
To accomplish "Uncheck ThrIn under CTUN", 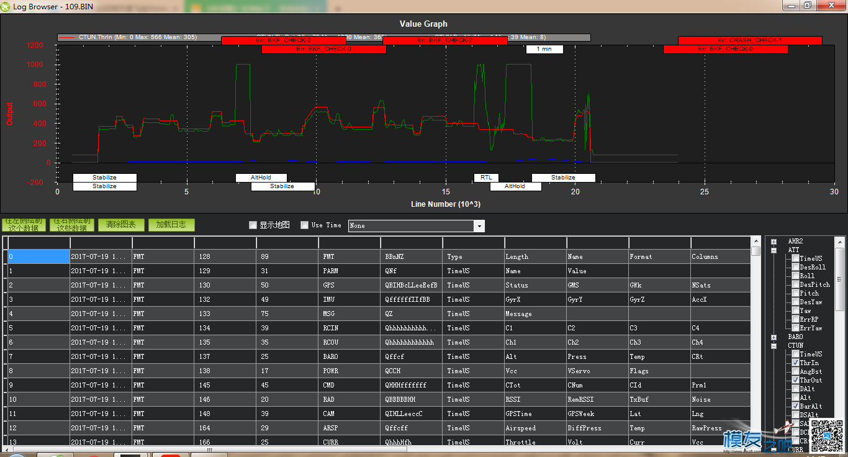I will point(795,363).
